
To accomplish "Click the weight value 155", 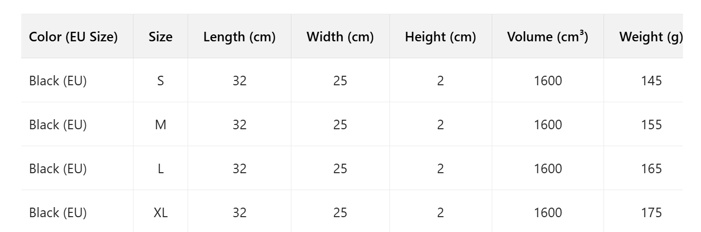I will click(x=651, y=125).
